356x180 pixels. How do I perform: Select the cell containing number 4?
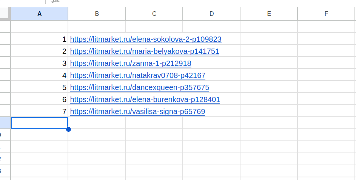coord(39,75)
